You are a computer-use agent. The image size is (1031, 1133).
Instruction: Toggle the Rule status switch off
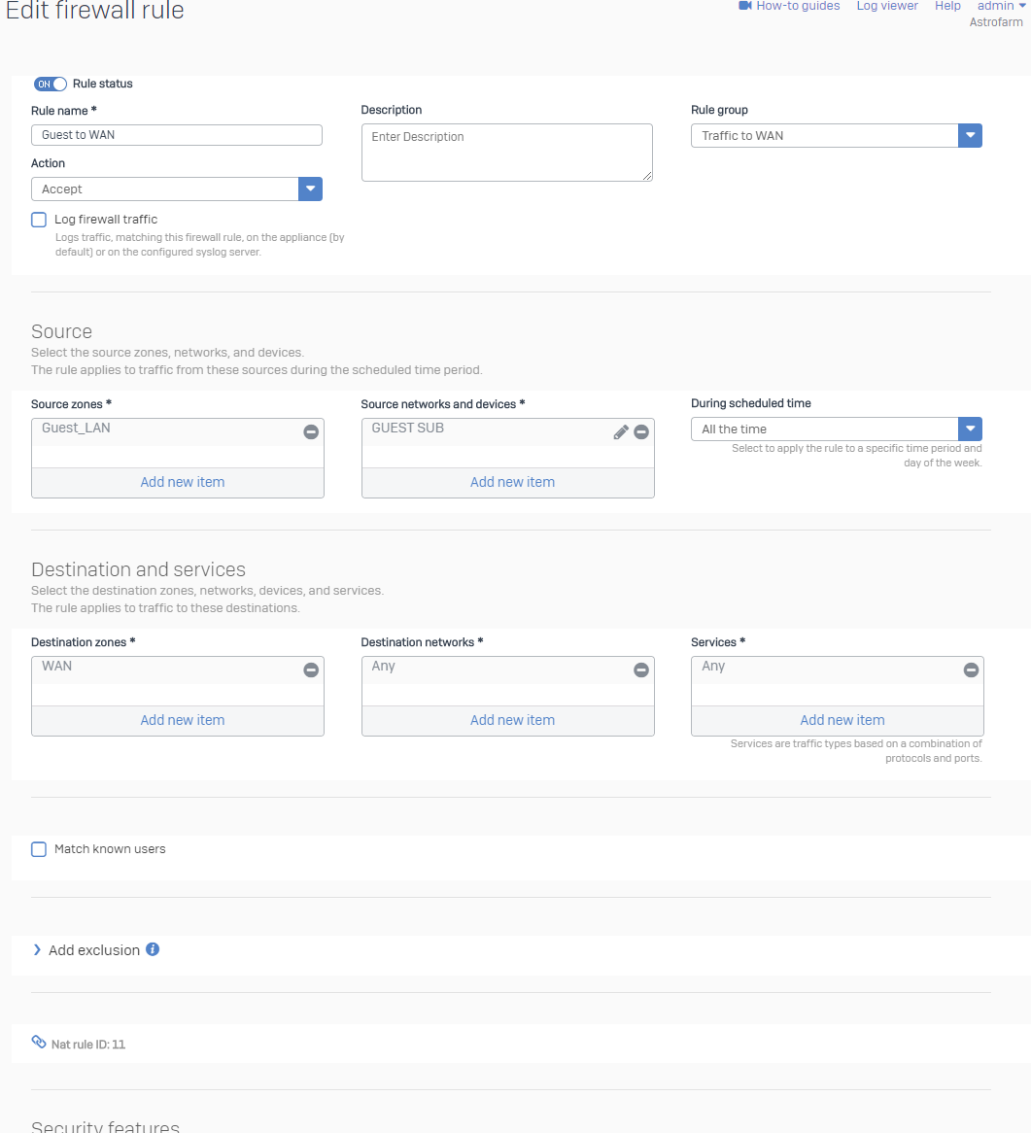point(50,84)
